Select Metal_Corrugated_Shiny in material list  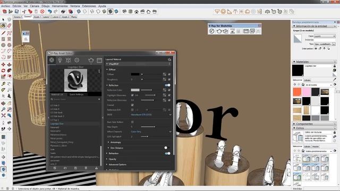click(x=62, y=142)
